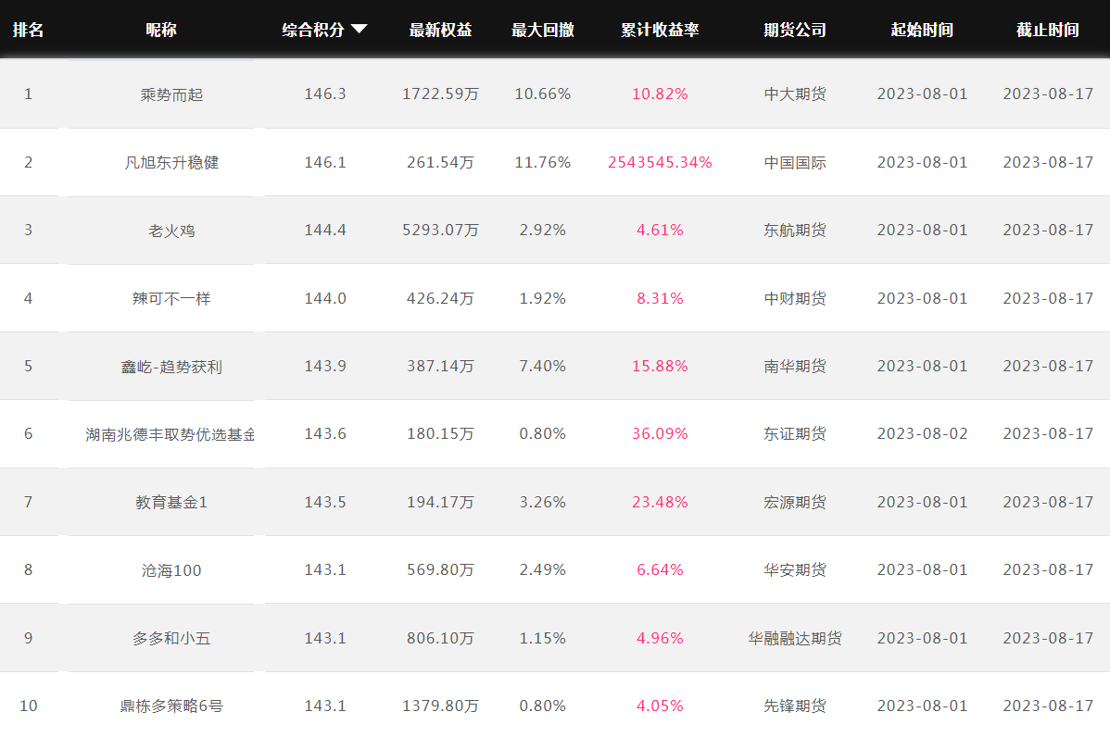Screen dimensions: 1110x737
Task: Select return rate 2543545.34%
Action: point(660,162)
